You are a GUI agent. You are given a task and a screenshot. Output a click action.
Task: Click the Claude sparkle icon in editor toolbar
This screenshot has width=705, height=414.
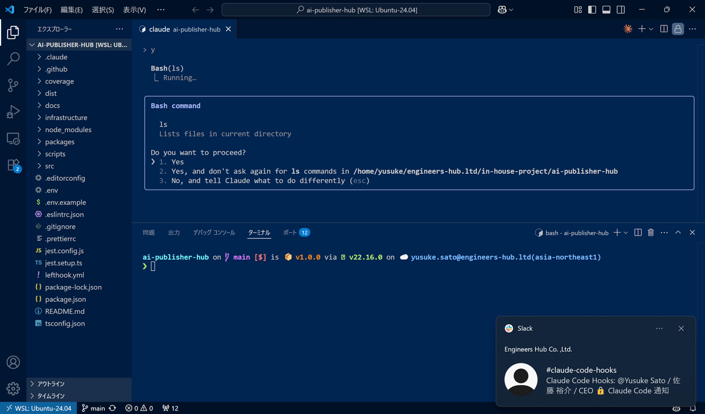[627, 28]
